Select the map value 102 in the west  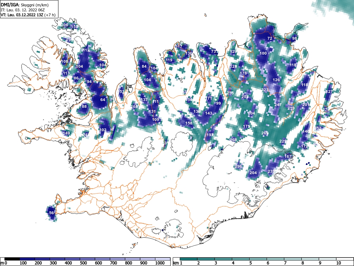pos(103,130)
